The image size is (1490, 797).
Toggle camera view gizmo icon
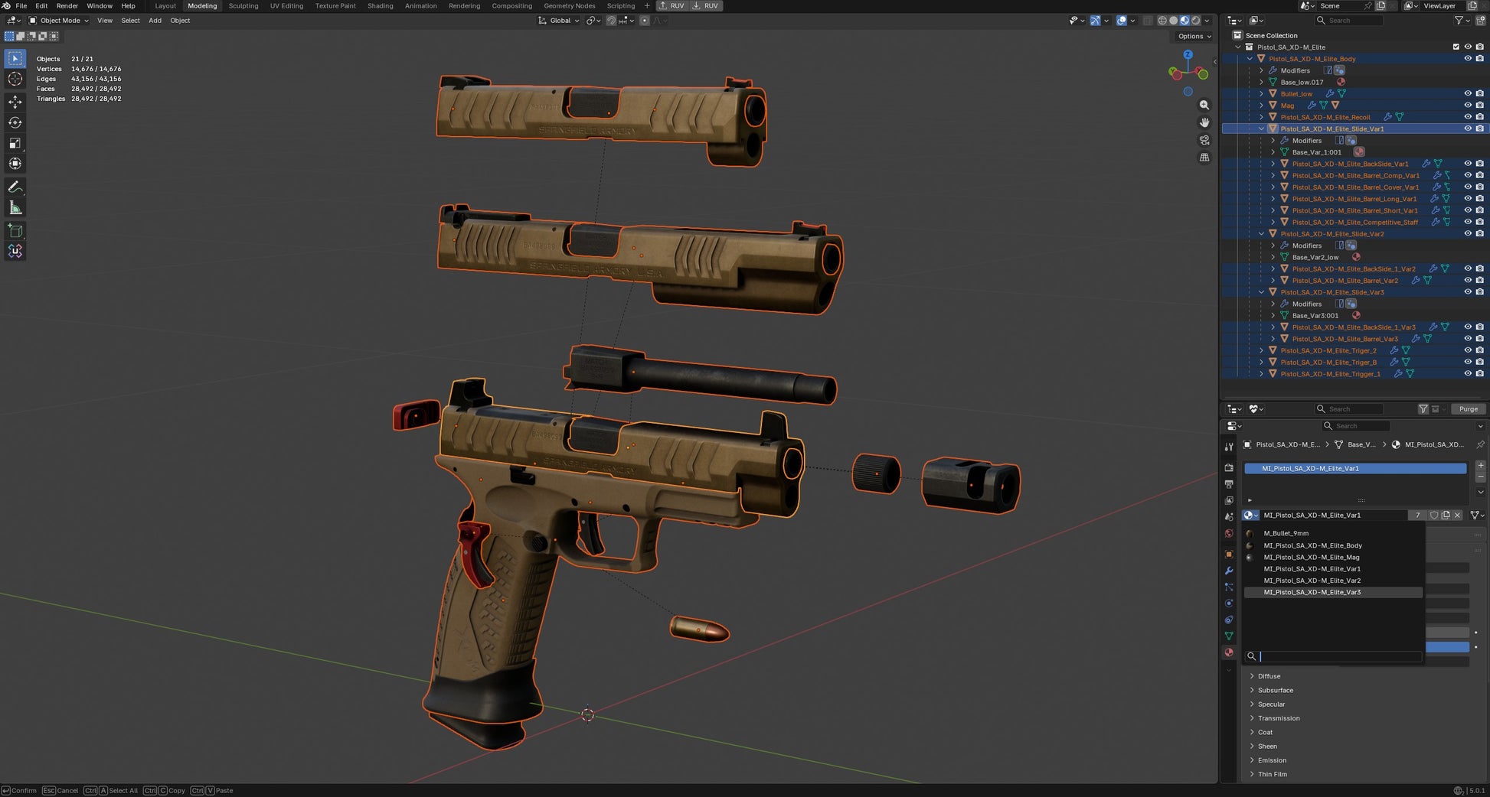tap(1204, 140)
